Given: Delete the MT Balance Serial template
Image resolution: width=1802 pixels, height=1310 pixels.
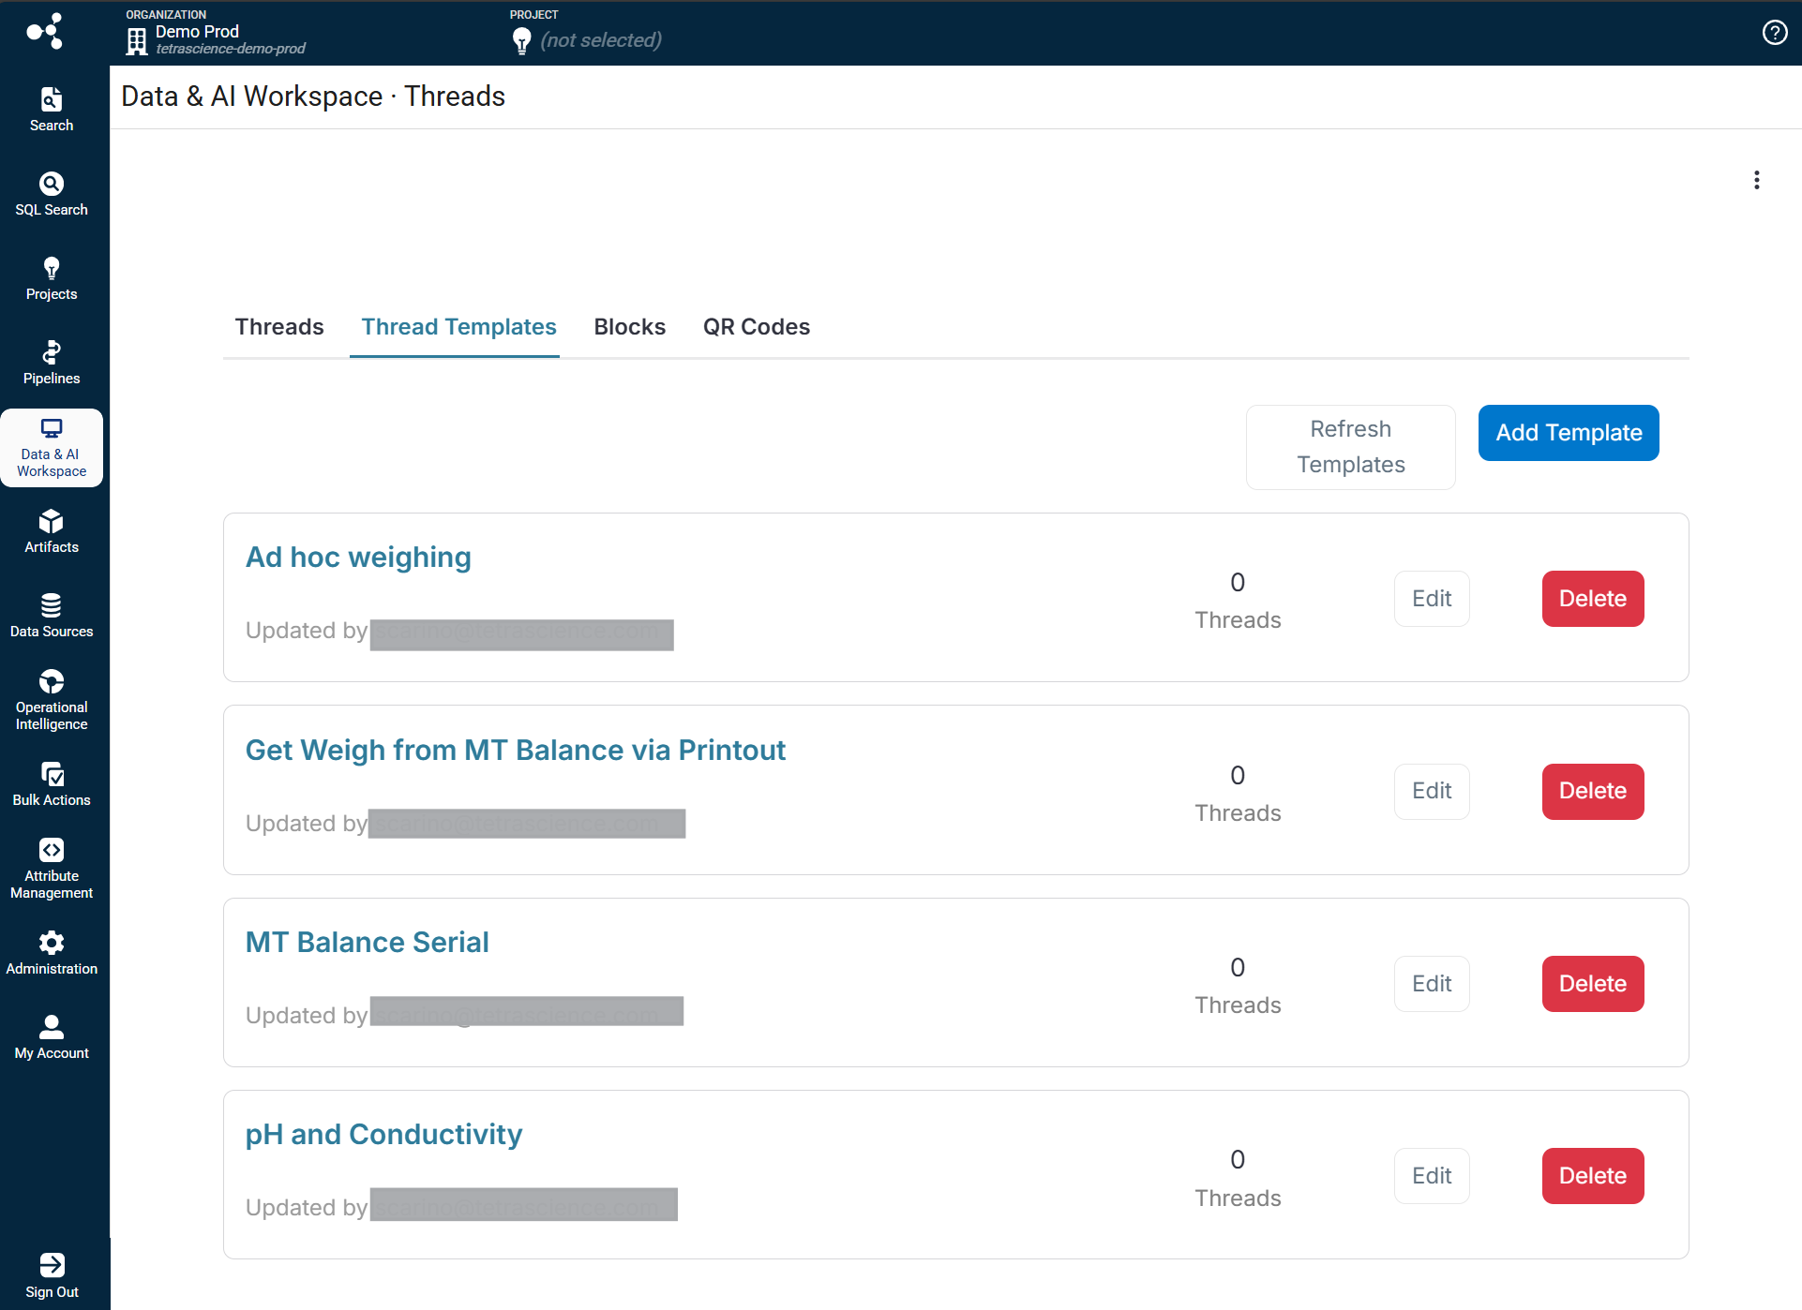Looking at the screenshot, I should tap(1592, 984).
